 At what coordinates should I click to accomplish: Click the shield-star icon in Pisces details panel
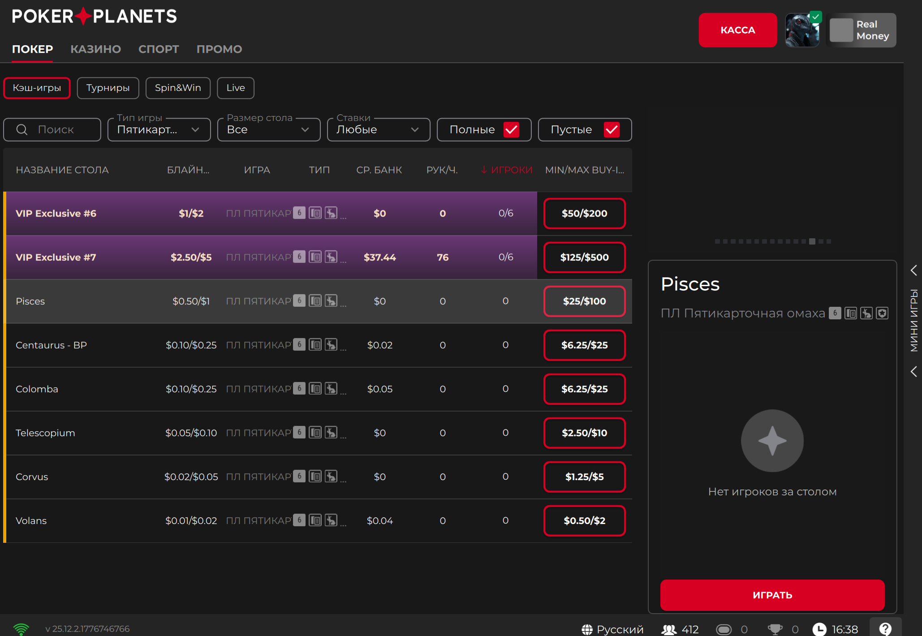pos(882,313)
